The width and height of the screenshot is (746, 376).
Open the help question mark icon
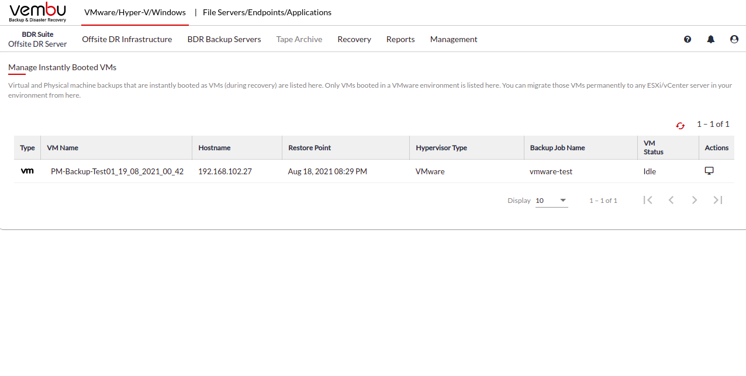688,39
